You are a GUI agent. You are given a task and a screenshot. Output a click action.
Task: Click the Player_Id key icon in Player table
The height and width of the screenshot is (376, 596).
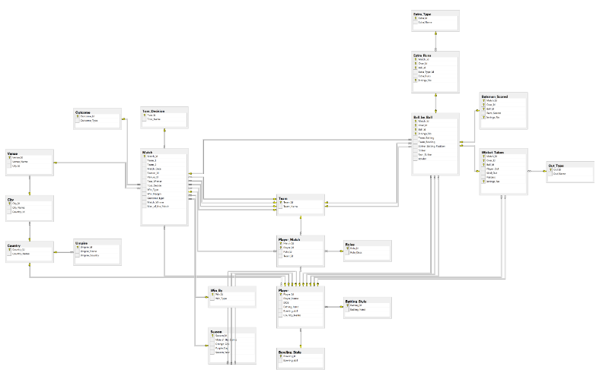pos(281,295)
